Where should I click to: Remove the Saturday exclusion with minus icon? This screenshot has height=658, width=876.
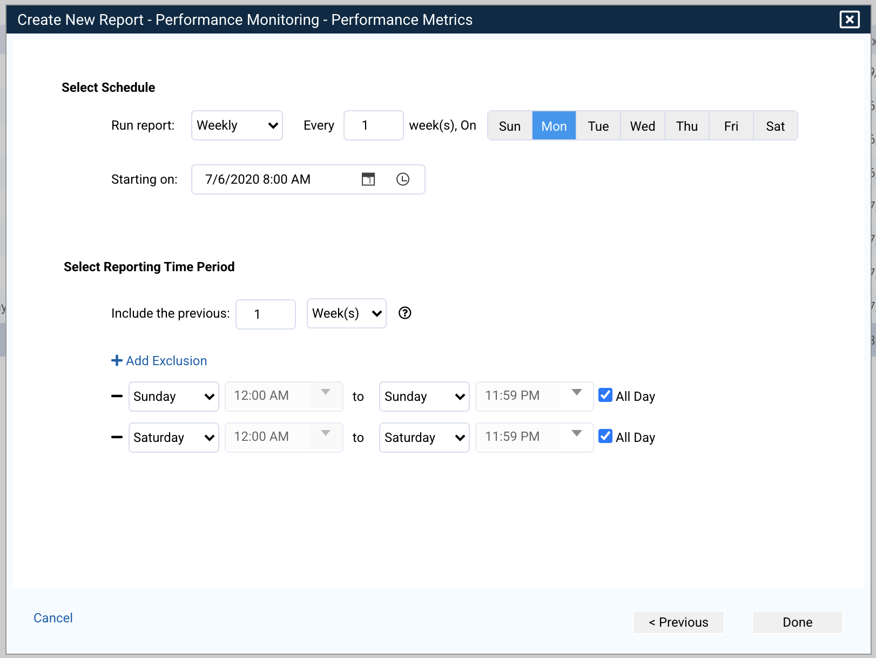coord(117,438)
